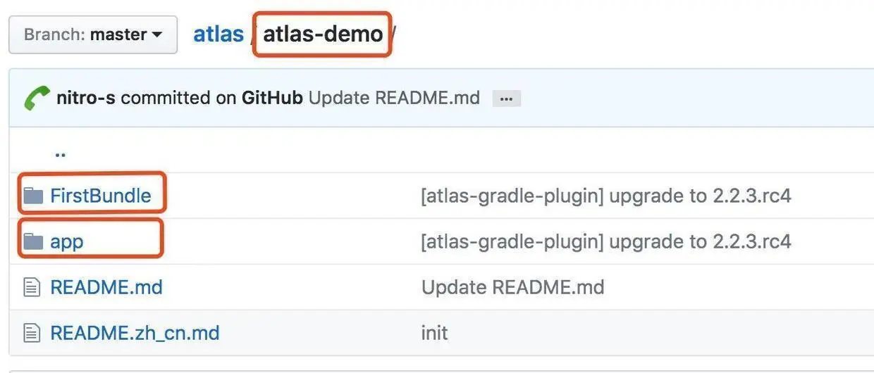Open the README.md row's Update README.md commit

(512, 287)
